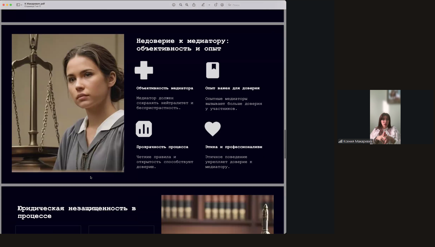Click the green full-screen window button
435x247 pixels.
point(11,5)
